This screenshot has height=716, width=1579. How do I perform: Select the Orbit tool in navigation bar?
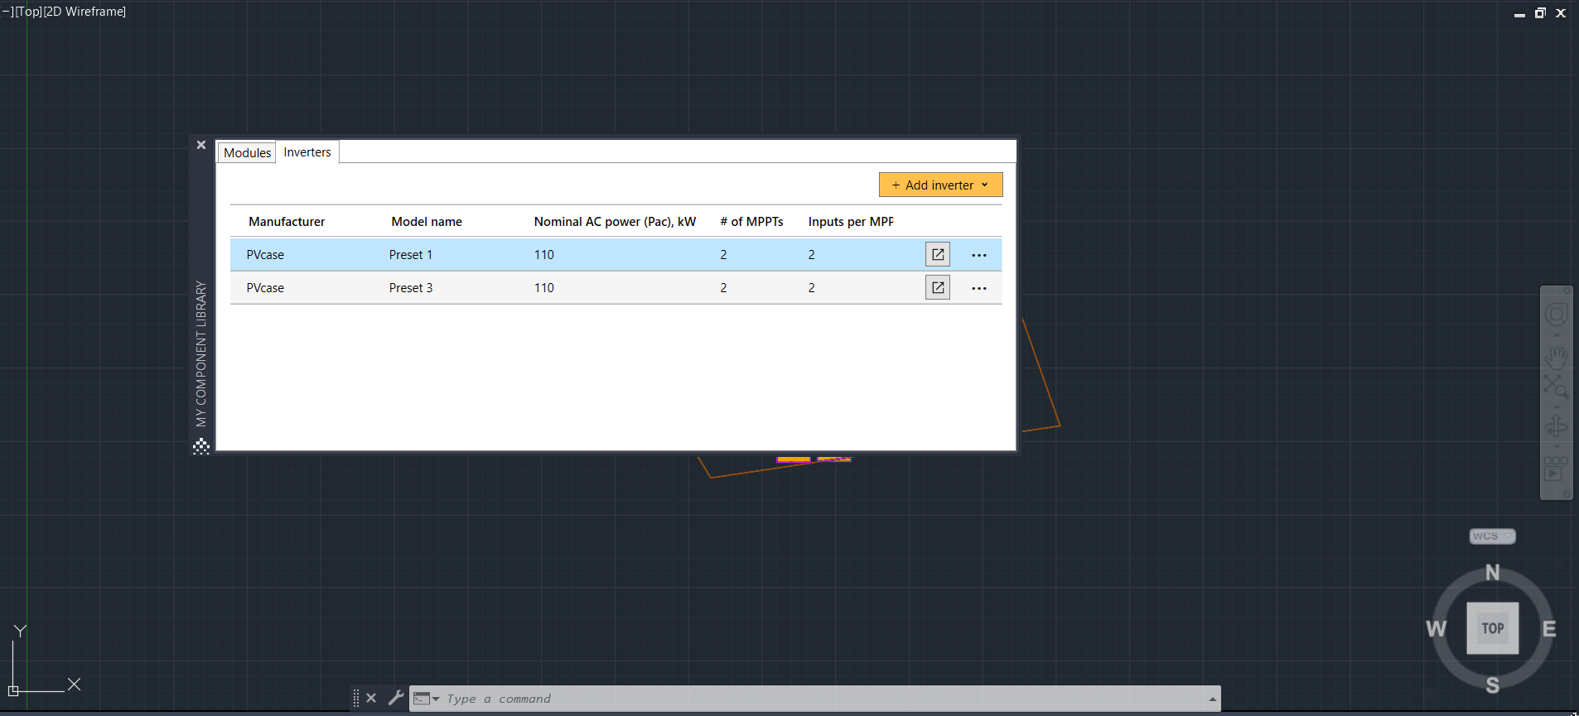click(x=1556, y=426)
